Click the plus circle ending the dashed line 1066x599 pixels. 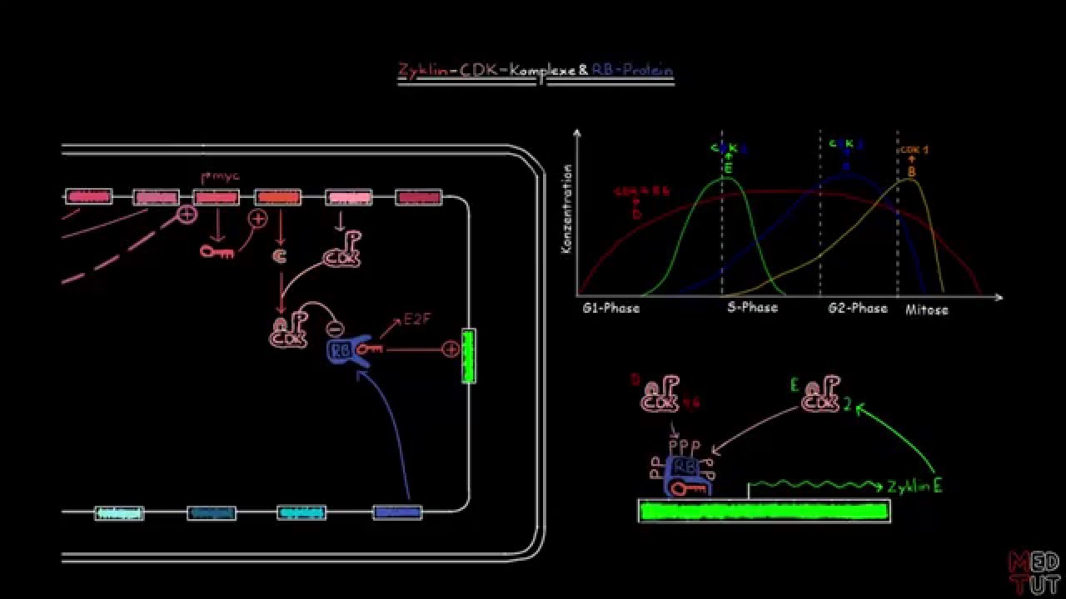(x=187, y=215)
